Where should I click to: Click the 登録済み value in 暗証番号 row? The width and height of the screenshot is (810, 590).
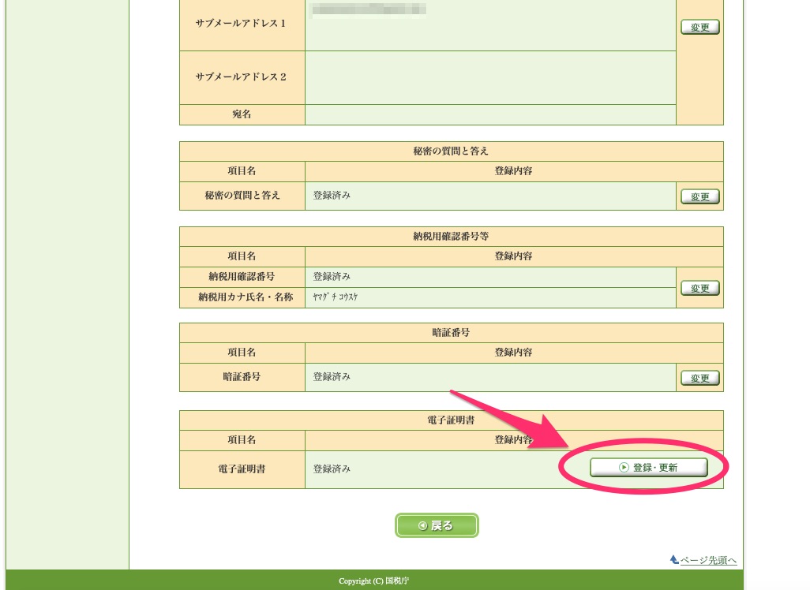pos(332,377)
